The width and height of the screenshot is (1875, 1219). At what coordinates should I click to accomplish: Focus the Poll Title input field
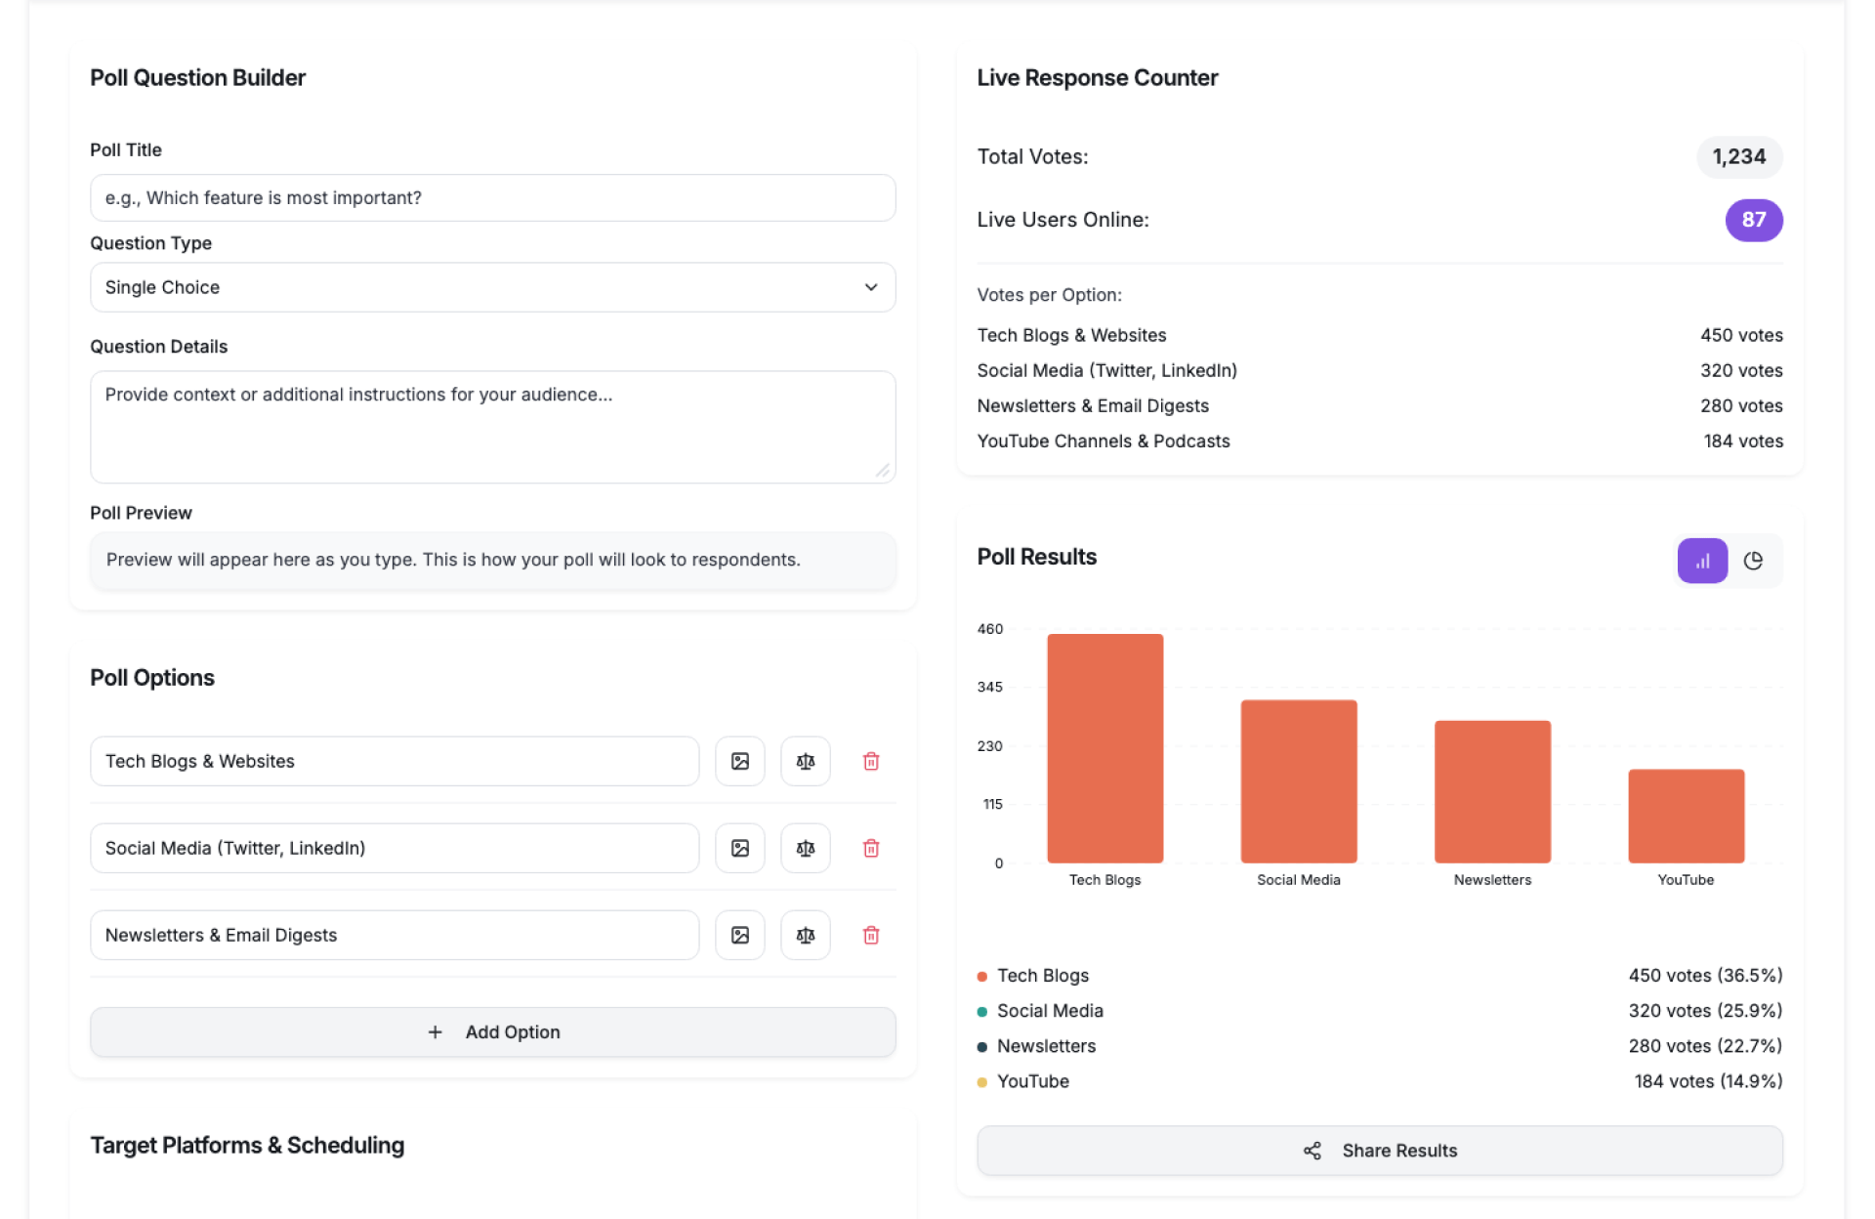pyautogui.click(x=492, y=197)
